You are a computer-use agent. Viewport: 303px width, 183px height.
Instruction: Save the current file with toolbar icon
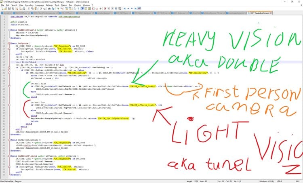point(9,8)
